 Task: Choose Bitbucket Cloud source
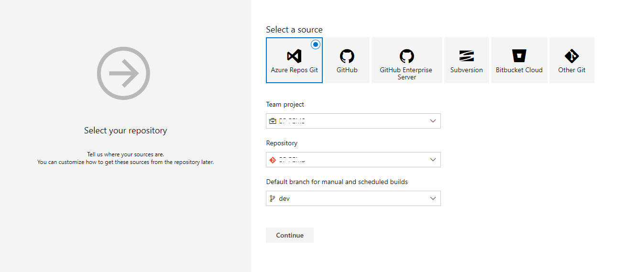(519, 60)
